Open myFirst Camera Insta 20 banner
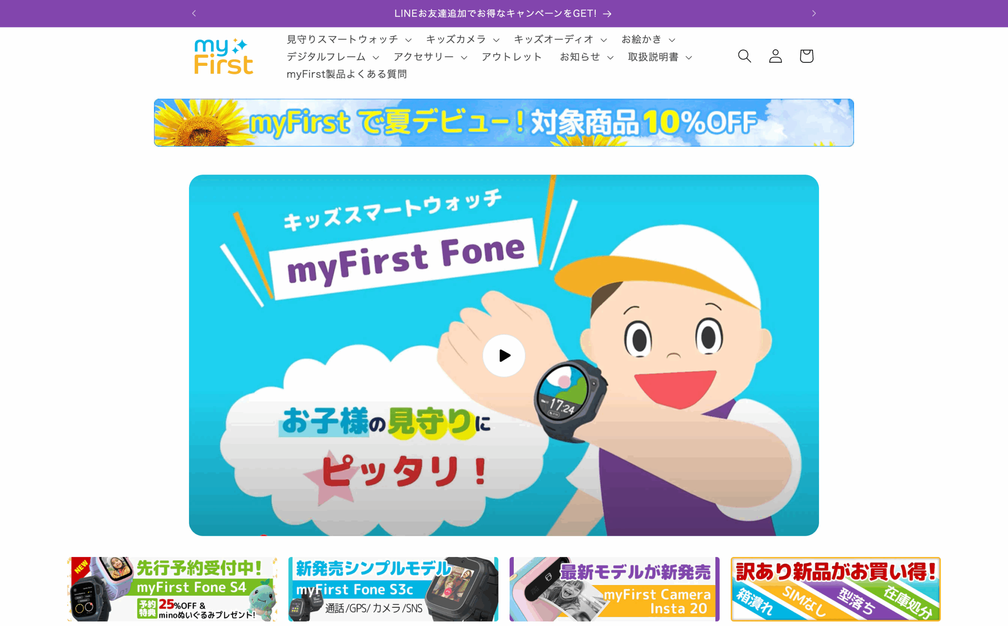Image resolution: width=1008 pixels, height=626 pixels. [614, 589]
